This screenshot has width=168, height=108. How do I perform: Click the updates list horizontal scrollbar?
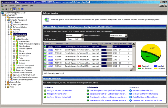coord(88,69)
